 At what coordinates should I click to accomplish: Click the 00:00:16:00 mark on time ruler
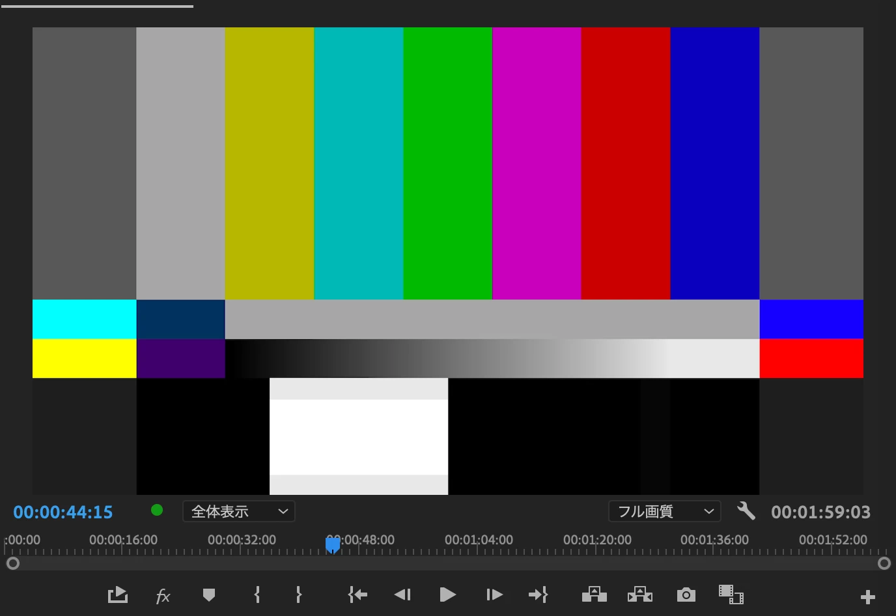[x=123, y=540]
